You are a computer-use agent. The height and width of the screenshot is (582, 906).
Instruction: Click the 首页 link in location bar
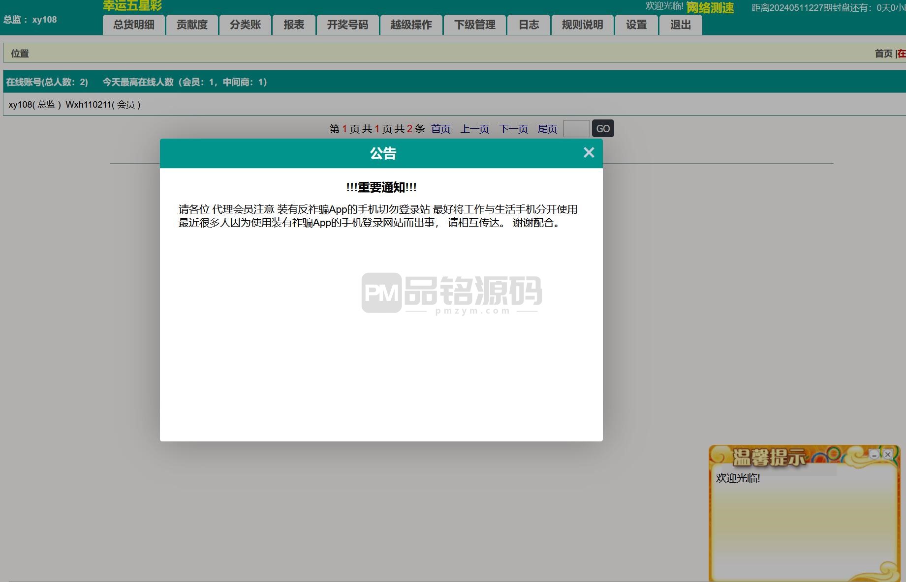[883, 54]
